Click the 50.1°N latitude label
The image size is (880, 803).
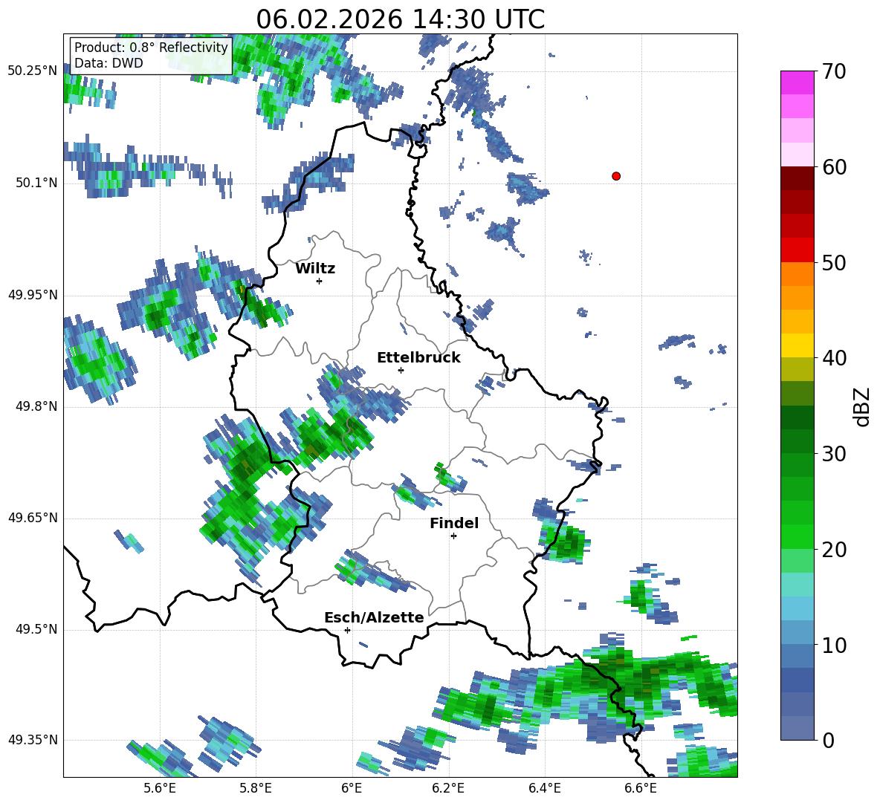36,183
